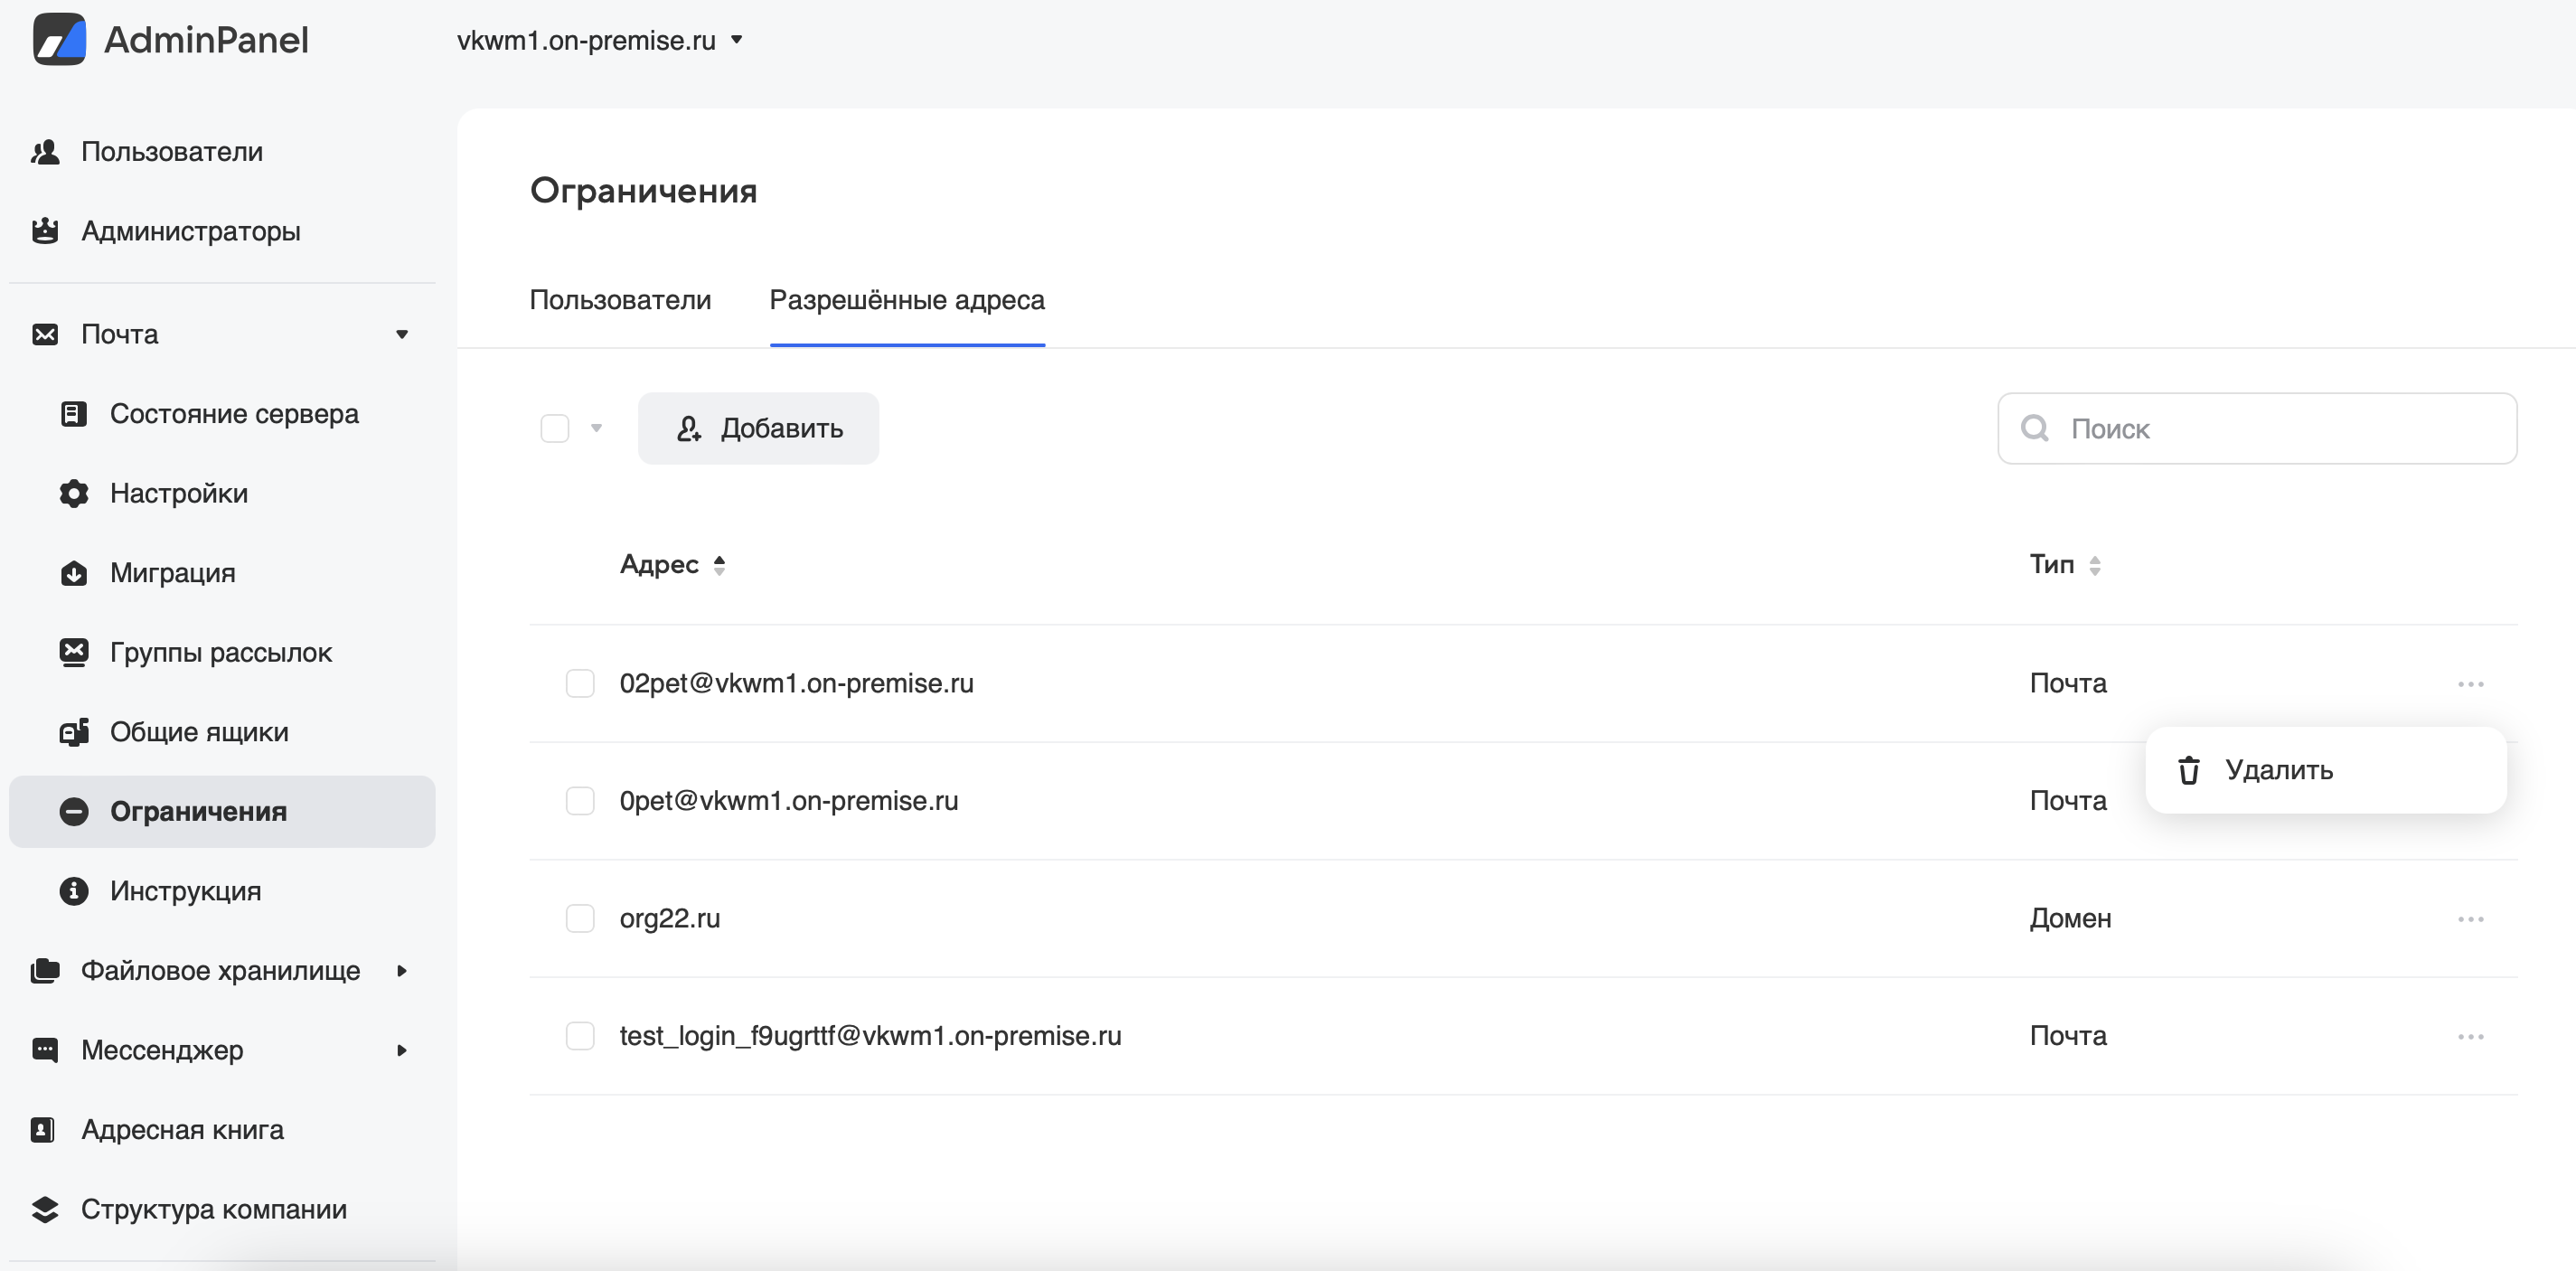This screenshot has height=1271, width=2576.
Task: Open the vkwm1.on-premise.ru domain dropdown
Action: coord(600,41)
